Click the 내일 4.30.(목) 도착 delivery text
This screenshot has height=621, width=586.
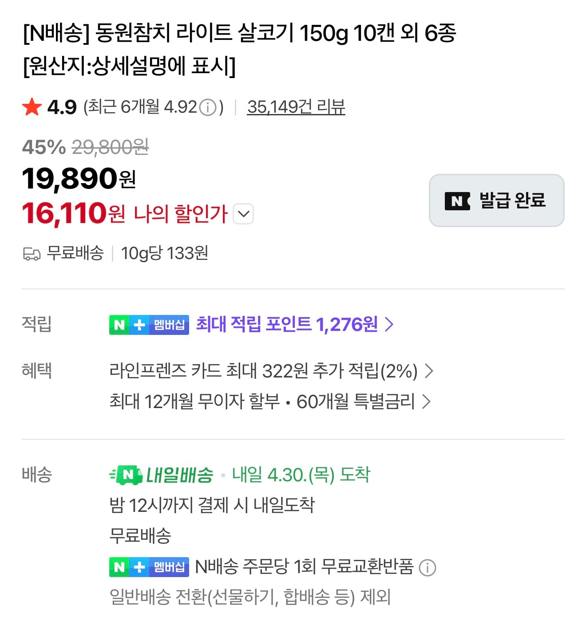click(301, 476)
